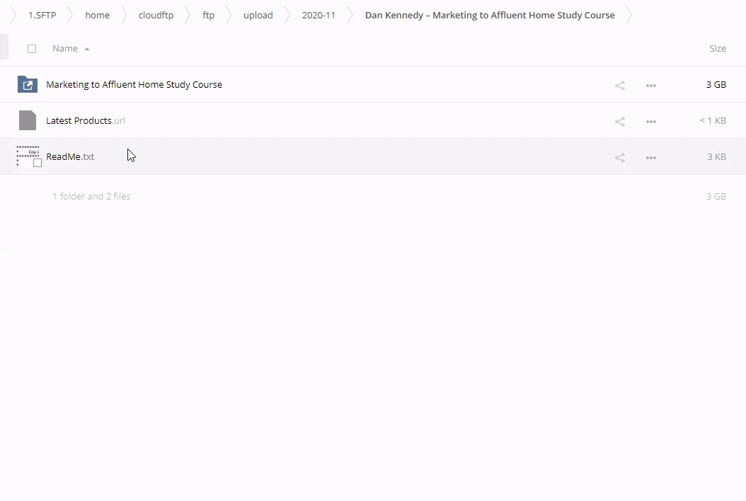The height and width of the screenshot is (501, 746).
Task: Toggle the select-all checkbox in header
Action: [x=32, y=49]
